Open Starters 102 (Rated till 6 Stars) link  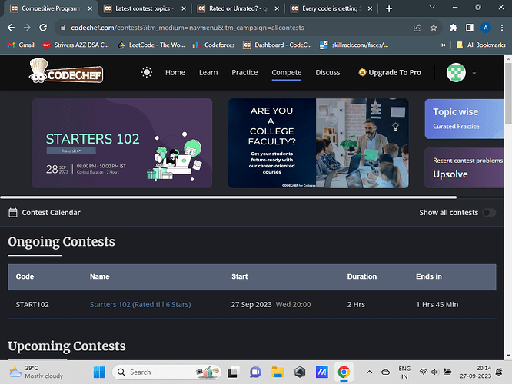pyautogui.click(x=141, y=304)
